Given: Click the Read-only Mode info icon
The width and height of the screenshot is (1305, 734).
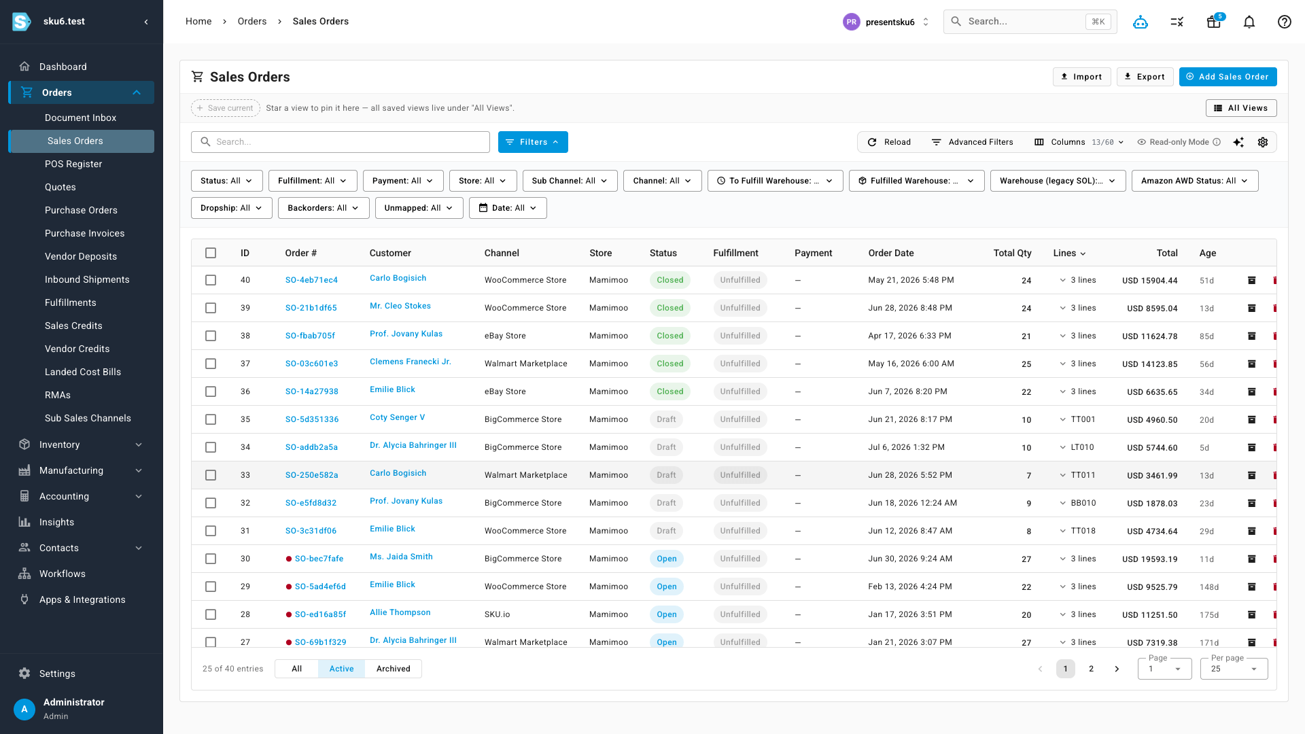Looking at the screenshot, I should pos(1217,142).
